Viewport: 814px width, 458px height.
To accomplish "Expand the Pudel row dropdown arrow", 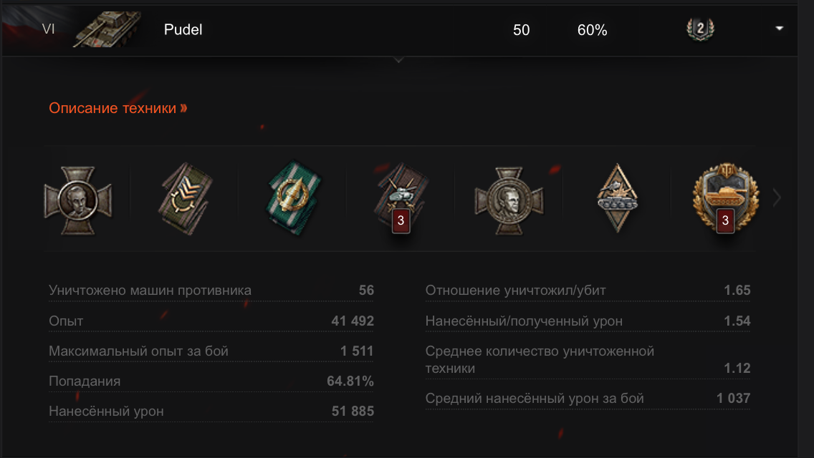I will point(780,29).
